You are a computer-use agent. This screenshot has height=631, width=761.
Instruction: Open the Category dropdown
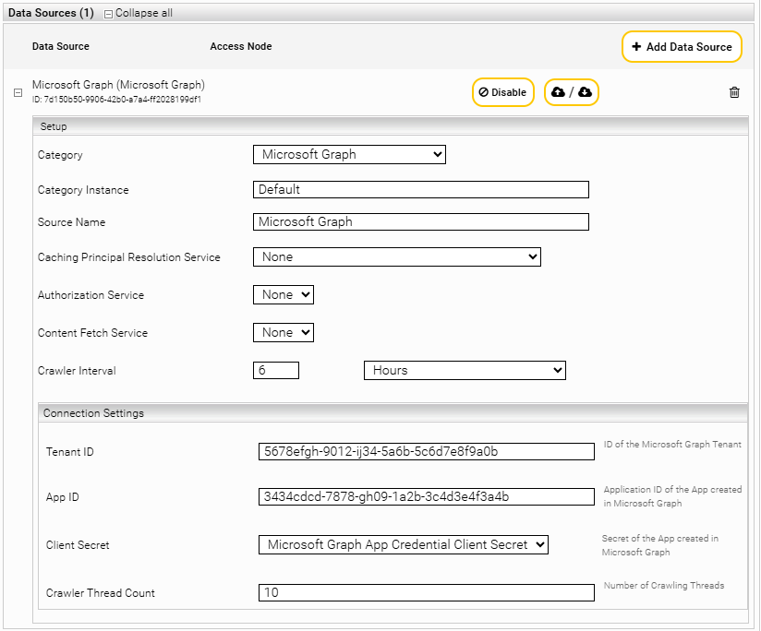click(x=349, y=155)
